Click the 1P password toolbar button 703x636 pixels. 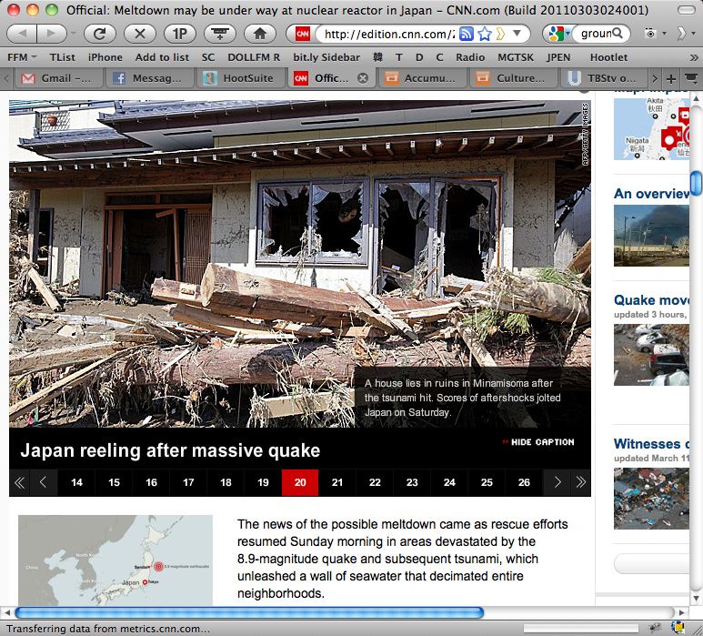(179, 34)
